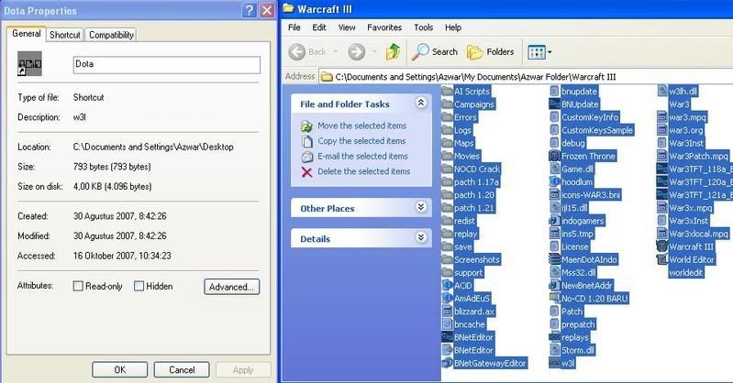Viewport: 733px width, 383px height.
Task: Select the Screenshots folder icon
Action: click(448, 259)
